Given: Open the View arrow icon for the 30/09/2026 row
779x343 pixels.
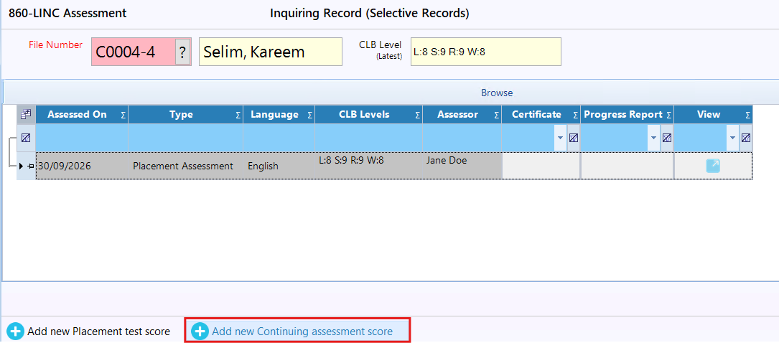Looking at the screenshot, I should click(x=713, y=166).
